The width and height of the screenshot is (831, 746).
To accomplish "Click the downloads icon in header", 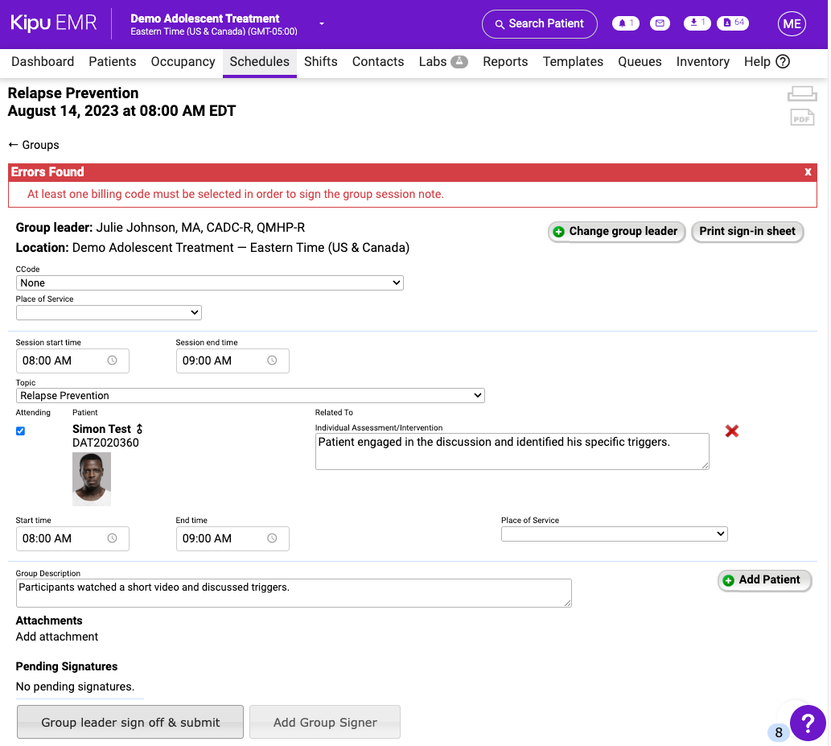I will (696, 23).
